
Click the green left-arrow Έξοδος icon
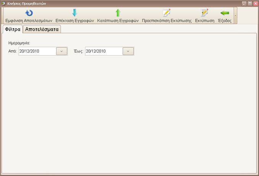pos(225,13)
